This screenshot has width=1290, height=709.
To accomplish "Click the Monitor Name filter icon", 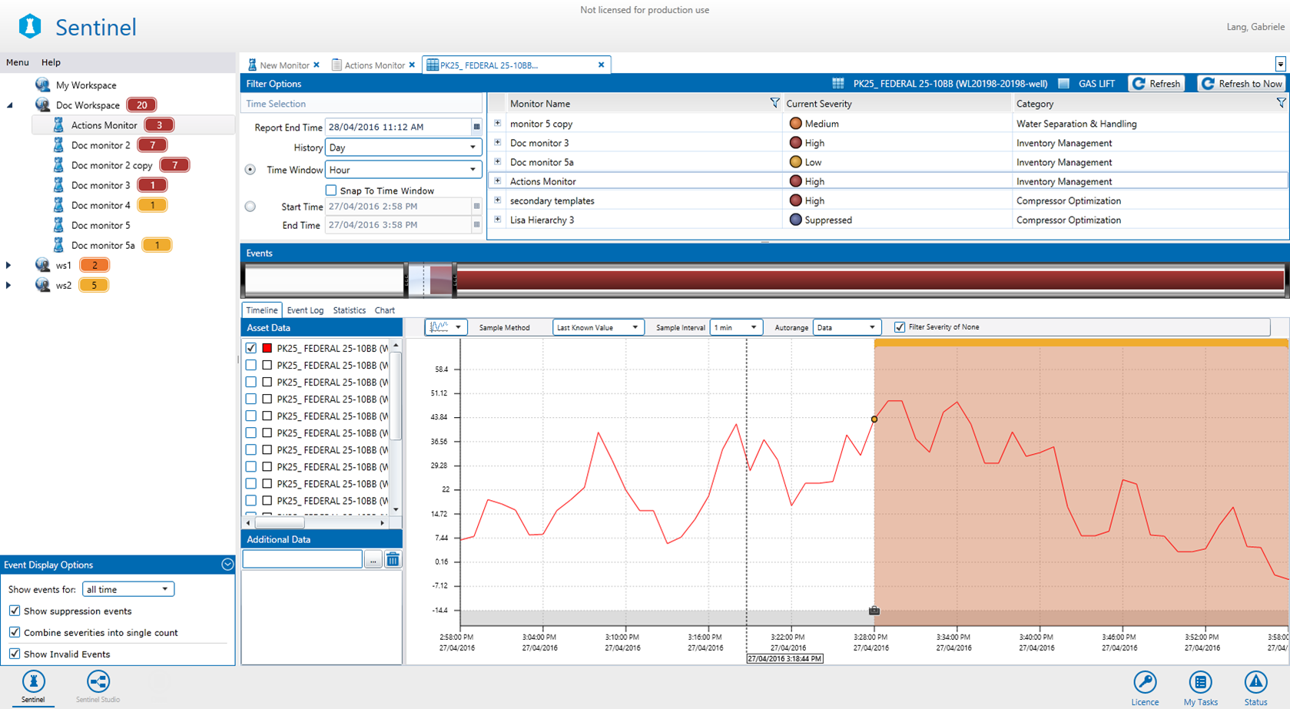I will 774,103.
